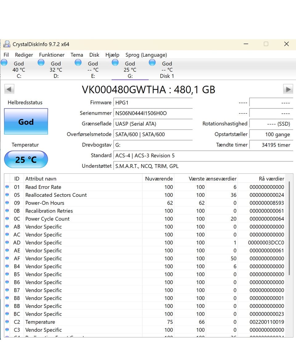The image size is (296, 361).
Task: Click the E: drive status orb
Action: click(x=78, y=63)
